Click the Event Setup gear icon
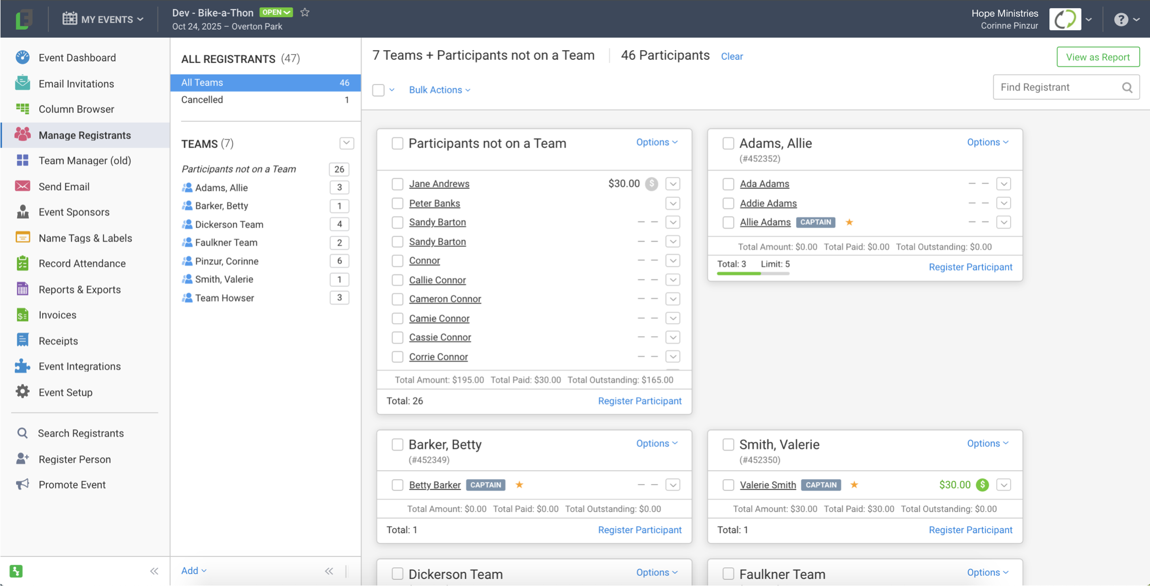The width and height of the screenshot is (1150, 586). click(x=22, y=392)
